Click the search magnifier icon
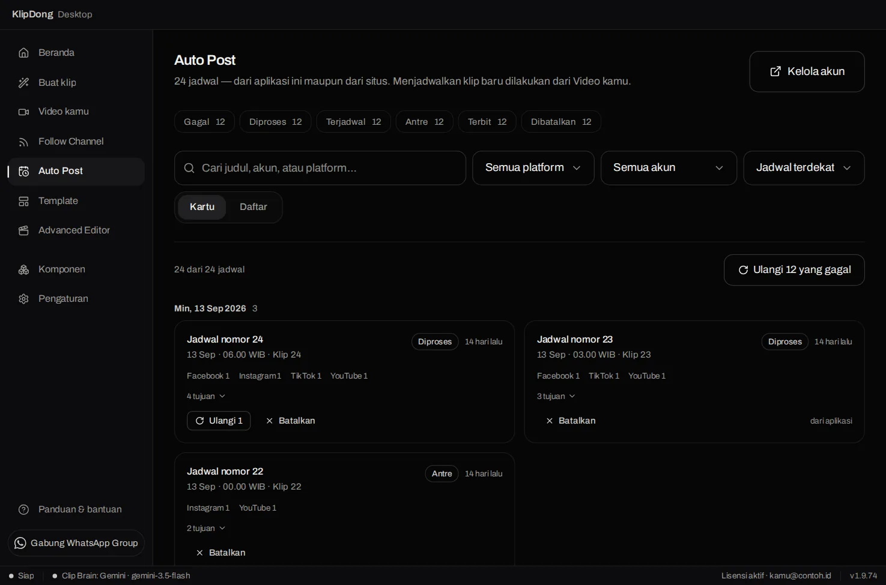 [189, 168]
